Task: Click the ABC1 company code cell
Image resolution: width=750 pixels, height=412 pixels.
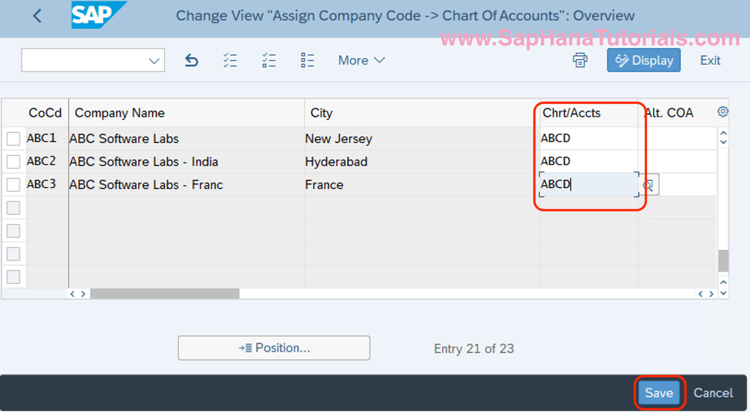Action: point(47,138)
